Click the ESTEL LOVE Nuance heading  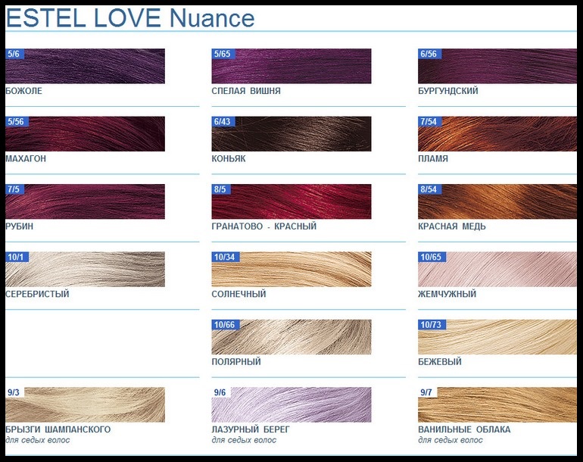pyautogui.click(x=130, y=18)
